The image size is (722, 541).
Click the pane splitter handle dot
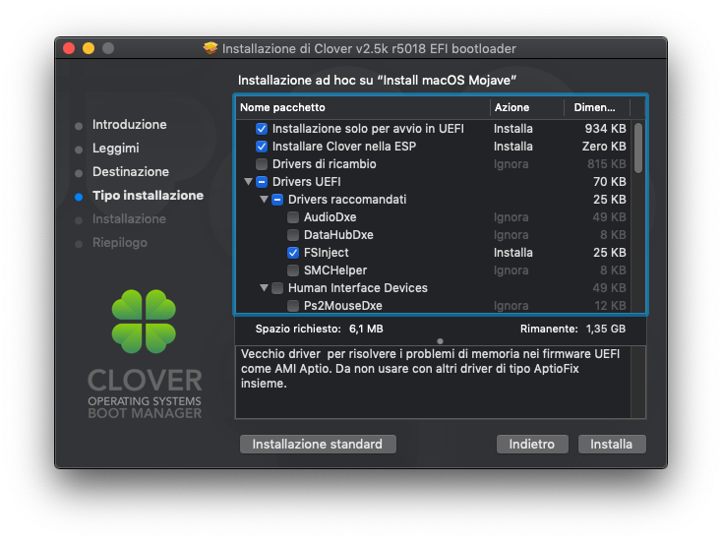click(441, 341)
